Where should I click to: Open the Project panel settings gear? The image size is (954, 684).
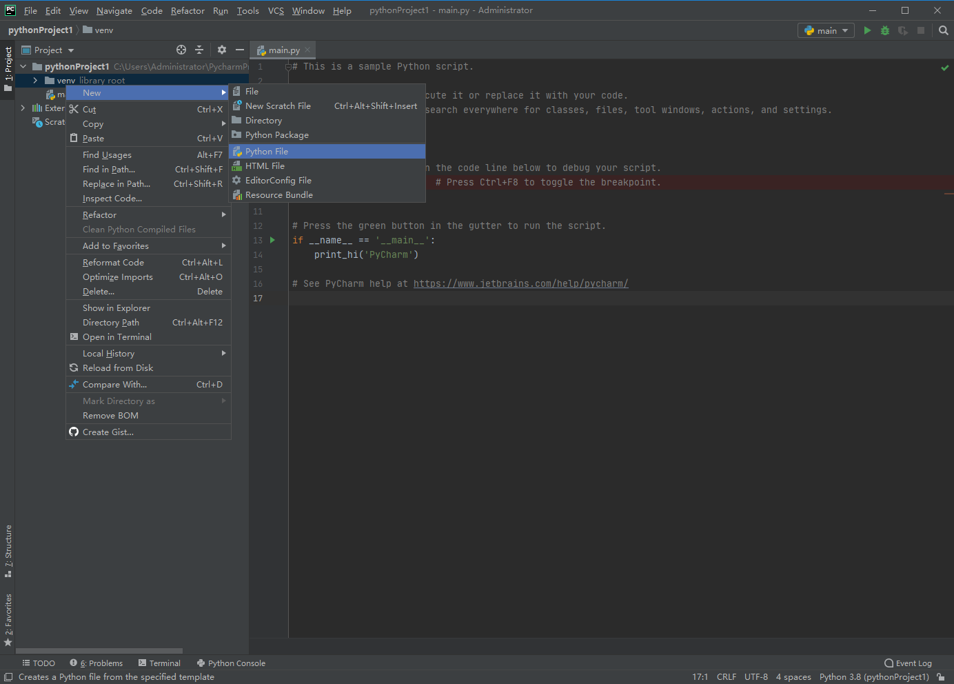221,50
